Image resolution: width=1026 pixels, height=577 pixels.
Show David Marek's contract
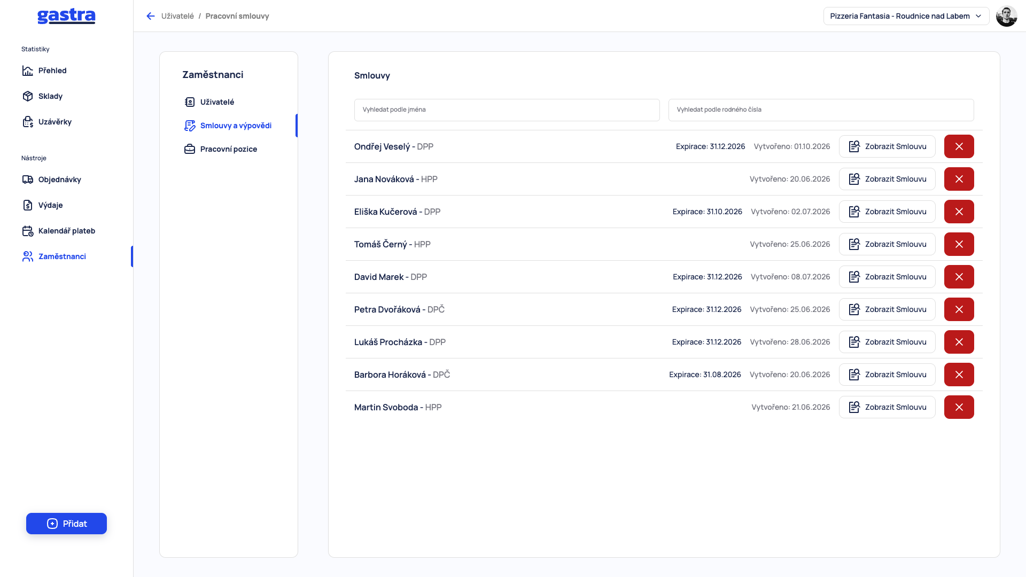887,277
